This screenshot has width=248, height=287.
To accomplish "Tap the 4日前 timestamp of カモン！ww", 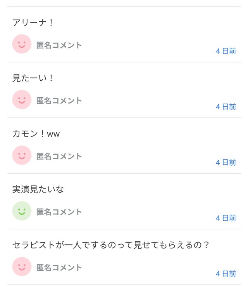I will point(226,163).
